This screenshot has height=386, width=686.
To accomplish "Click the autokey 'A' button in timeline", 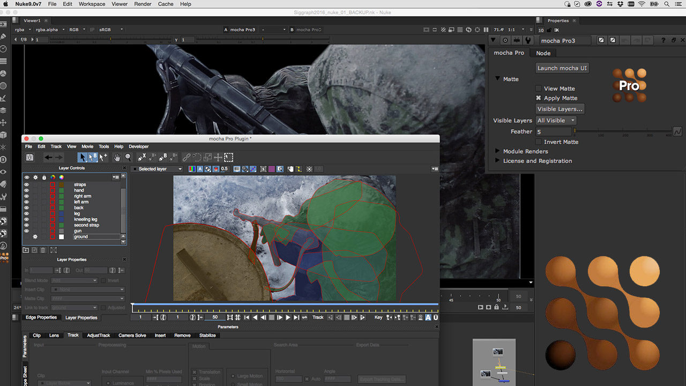I will click(428, 317).
